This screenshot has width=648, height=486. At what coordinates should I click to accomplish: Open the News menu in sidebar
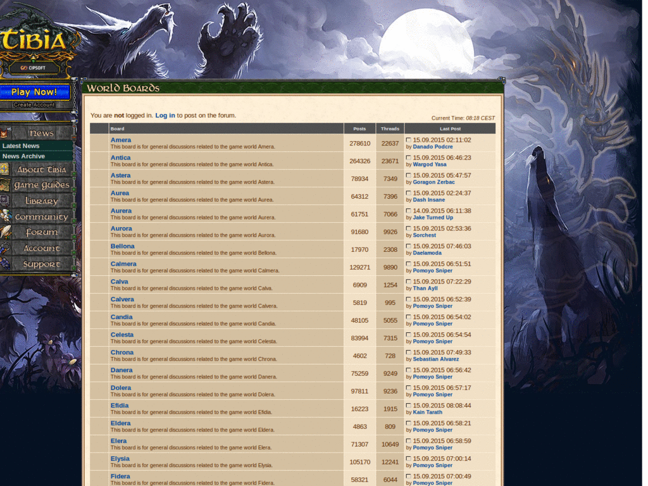[37, 133]
